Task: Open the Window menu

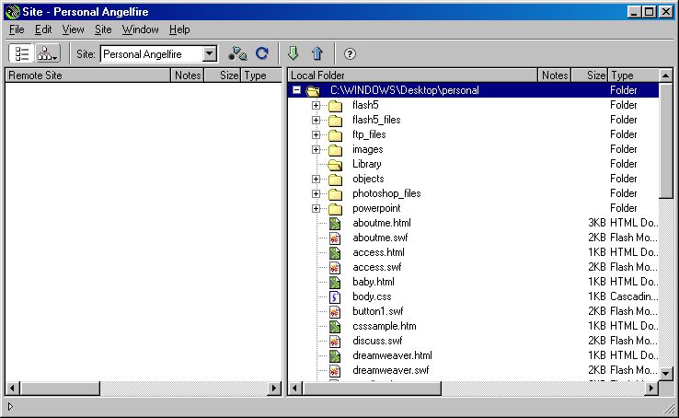Action: coord(140,29)
